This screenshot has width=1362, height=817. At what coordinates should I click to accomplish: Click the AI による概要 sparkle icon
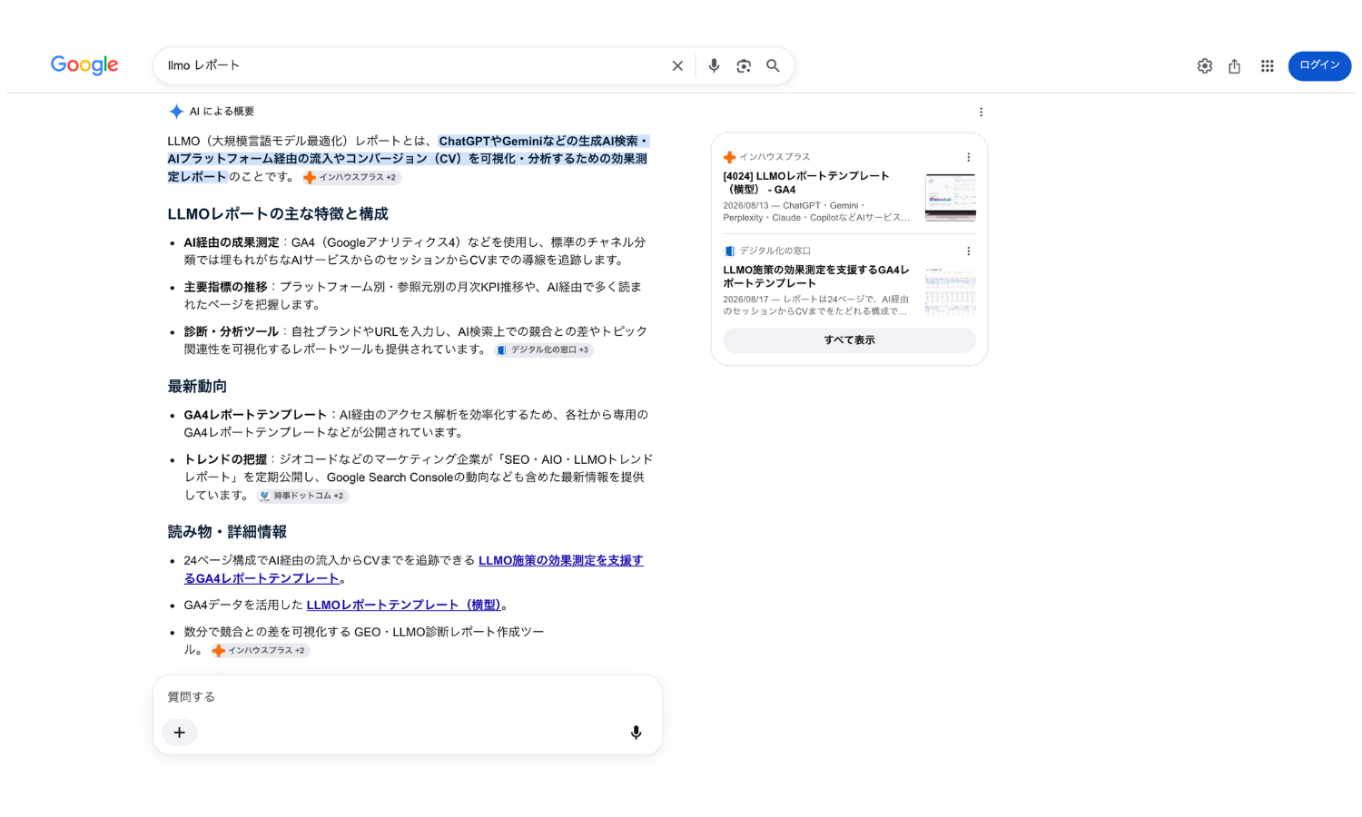pos(176,112)
